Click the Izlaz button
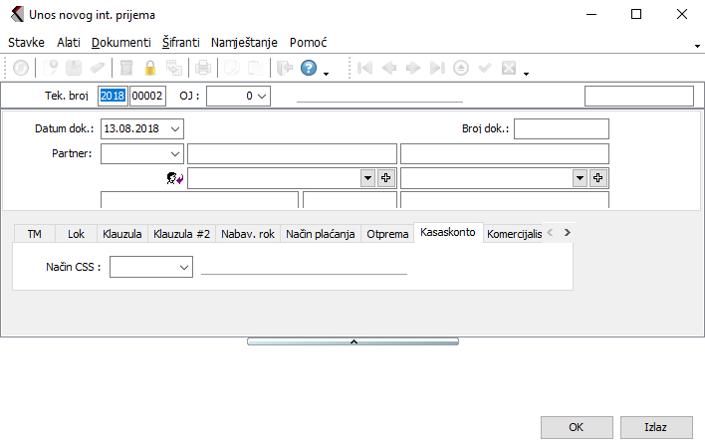This screenshot has height=443, width=705. [x=655, y=426]
